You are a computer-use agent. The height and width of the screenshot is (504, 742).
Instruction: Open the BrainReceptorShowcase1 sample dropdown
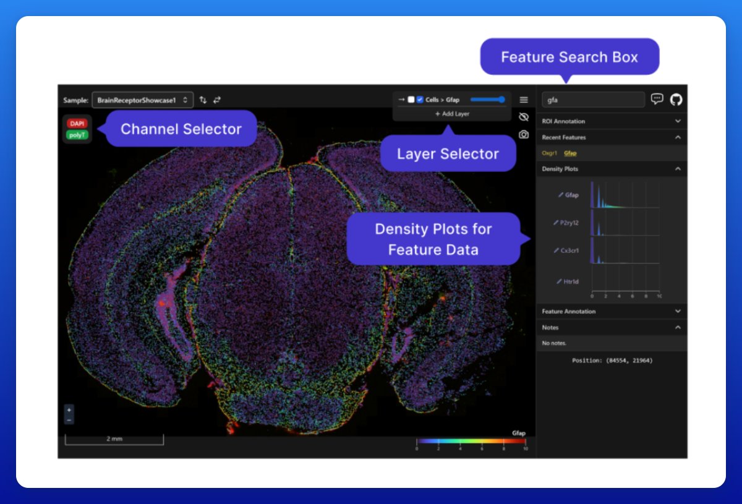[x=142, y=100]
